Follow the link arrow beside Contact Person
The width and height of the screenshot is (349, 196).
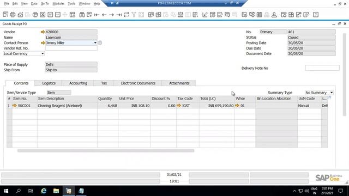[43, 42]
